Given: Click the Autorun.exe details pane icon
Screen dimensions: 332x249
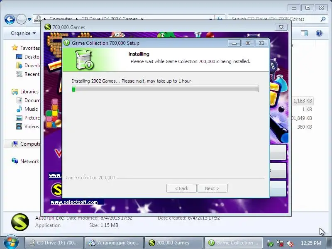Looking at the screenshot, I should point(20,222).
